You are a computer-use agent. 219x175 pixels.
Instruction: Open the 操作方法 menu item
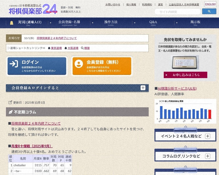click(111, 23)
